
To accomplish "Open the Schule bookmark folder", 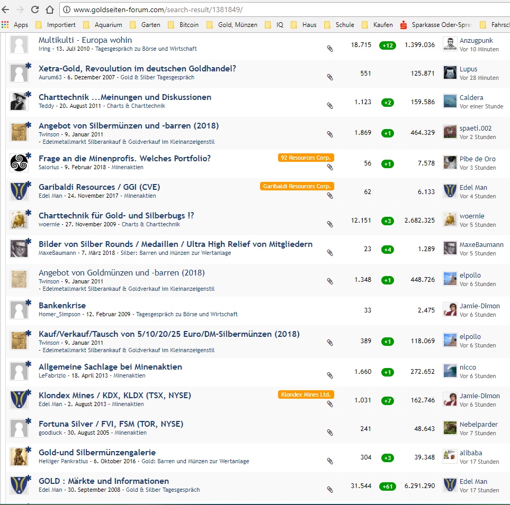I will pyautogui.click(x=339, y=25).
